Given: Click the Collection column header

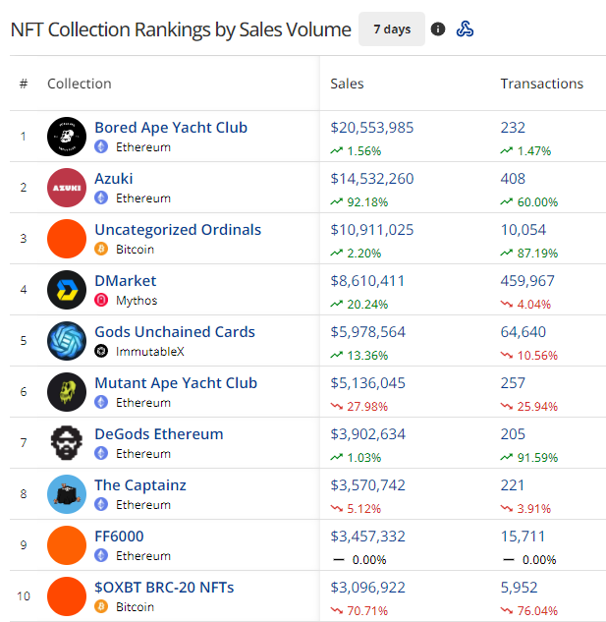Looking at the screenshot, I should tap(80, 84).
